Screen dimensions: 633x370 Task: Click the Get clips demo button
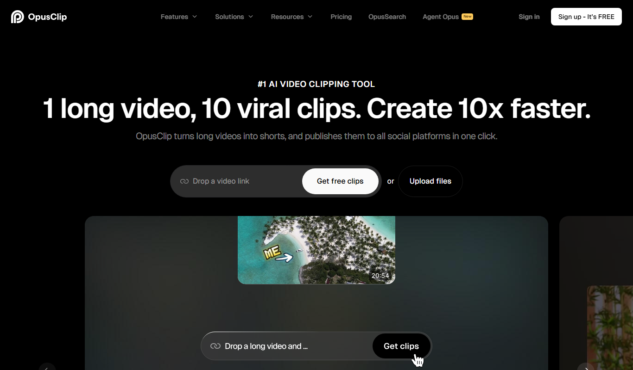(401, 346)
